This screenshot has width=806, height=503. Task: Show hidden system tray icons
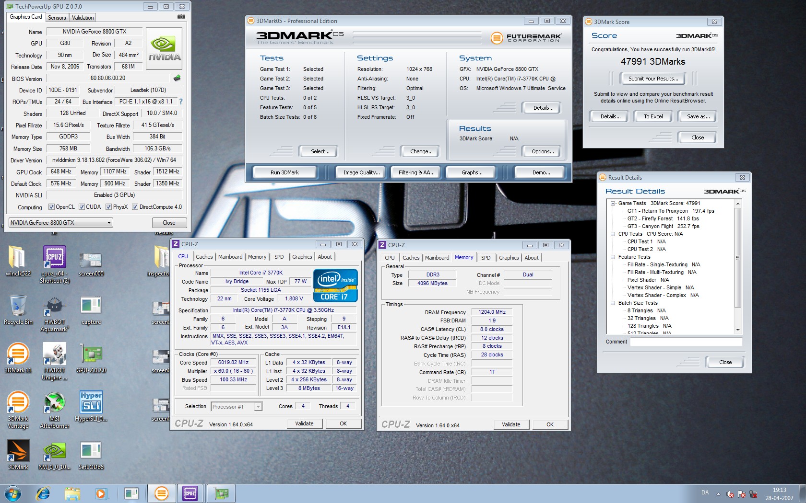coord(718,494)
